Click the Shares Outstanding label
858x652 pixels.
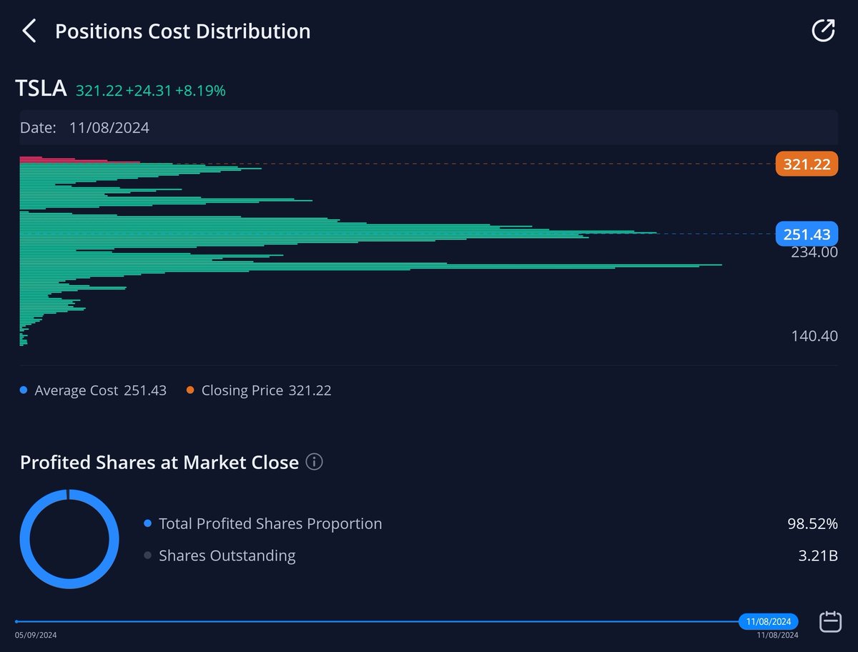point(227,555)
